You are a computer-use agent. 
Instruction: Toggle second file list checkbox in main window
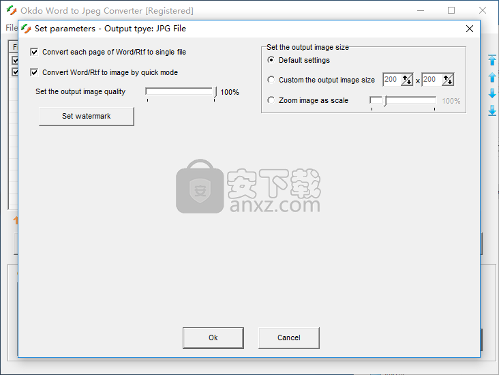pyautogui.click(x=14, y=72)
